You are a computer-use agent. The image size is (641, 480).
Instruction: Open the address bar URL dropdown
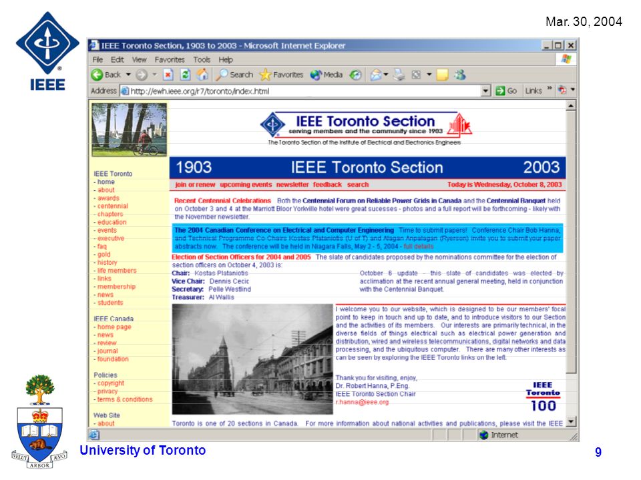click(485, 91)
